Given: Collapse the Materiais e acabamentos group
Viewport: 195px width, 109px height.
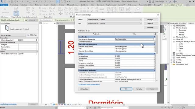Looking at the screenshot, I should (154, 44).
